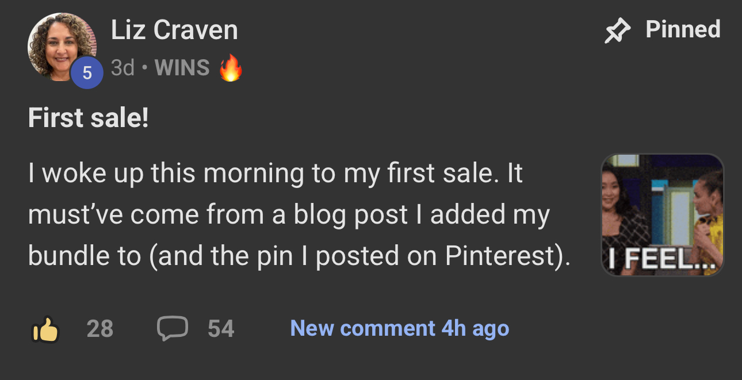This screenshot has width=742, height=380.
Task: Click the pushpin Pinned icon
Action: click(x=617, y=30)
